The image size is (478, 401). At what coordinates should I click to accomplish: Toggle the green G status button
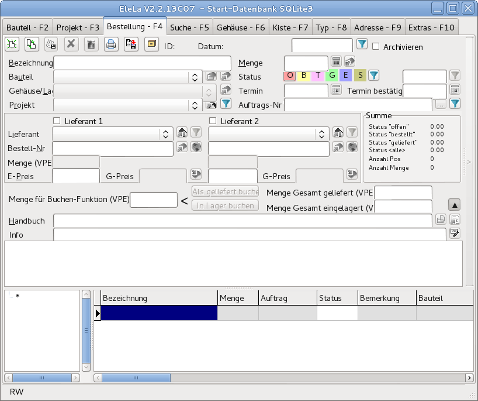point(332,75)
